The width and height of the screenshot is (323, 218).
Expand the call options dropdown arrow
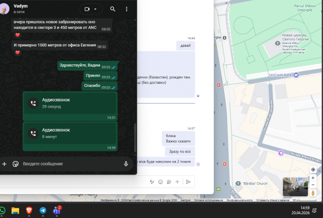(x=95, y=9)
